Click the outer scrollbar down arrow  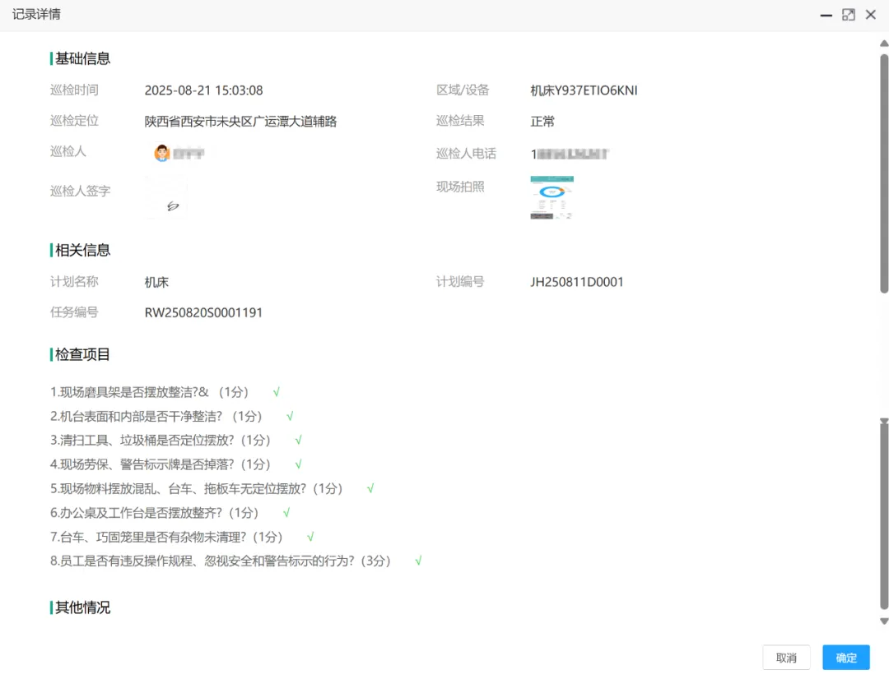pos(884,621)
